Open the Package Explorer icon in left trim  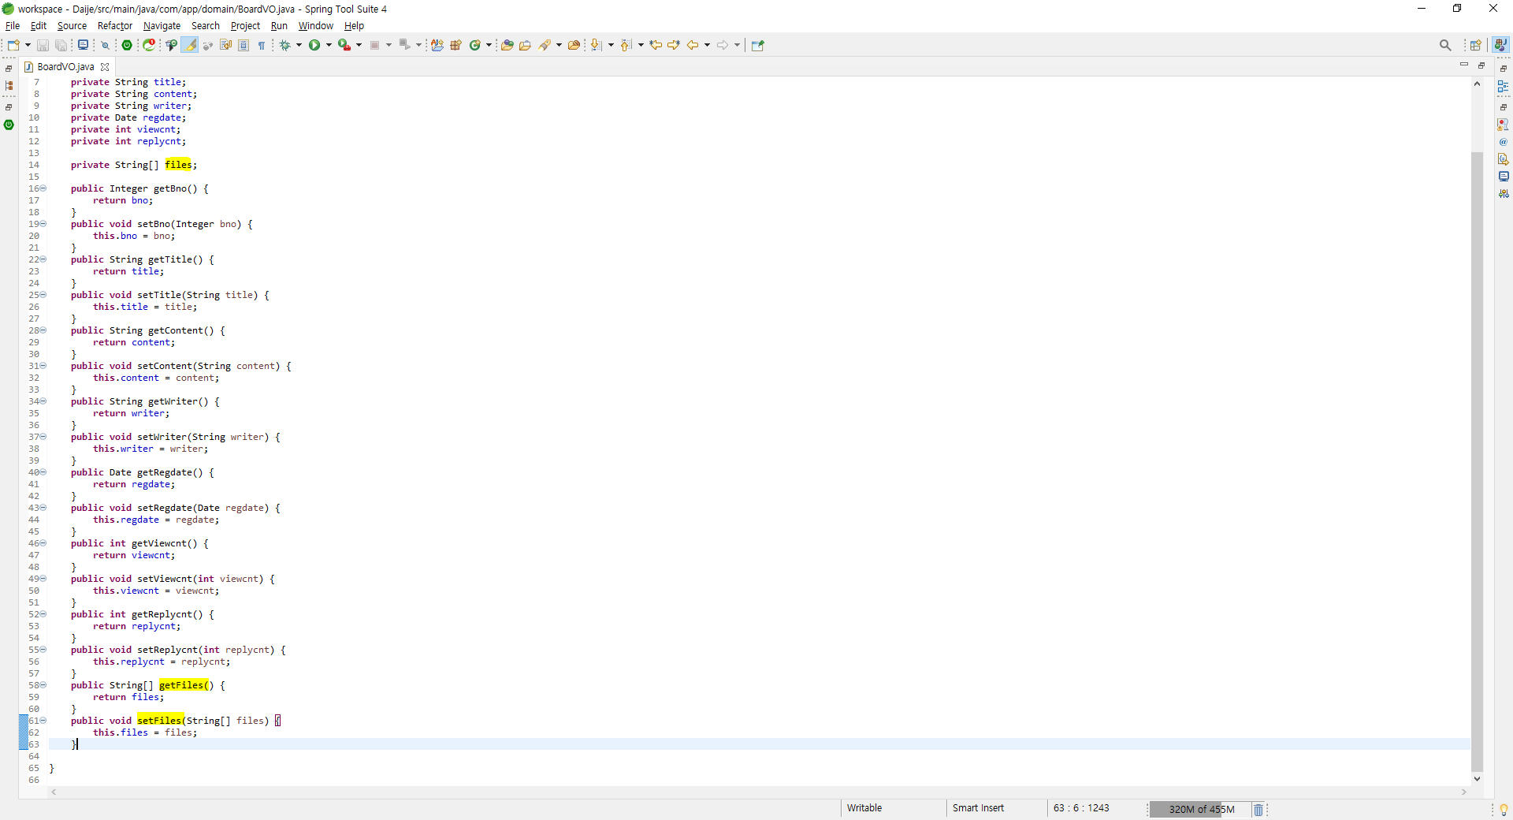[9, 85]
